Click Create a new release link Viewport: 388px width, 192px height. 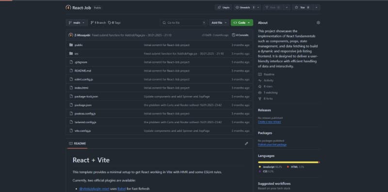[x=269, y=122]
